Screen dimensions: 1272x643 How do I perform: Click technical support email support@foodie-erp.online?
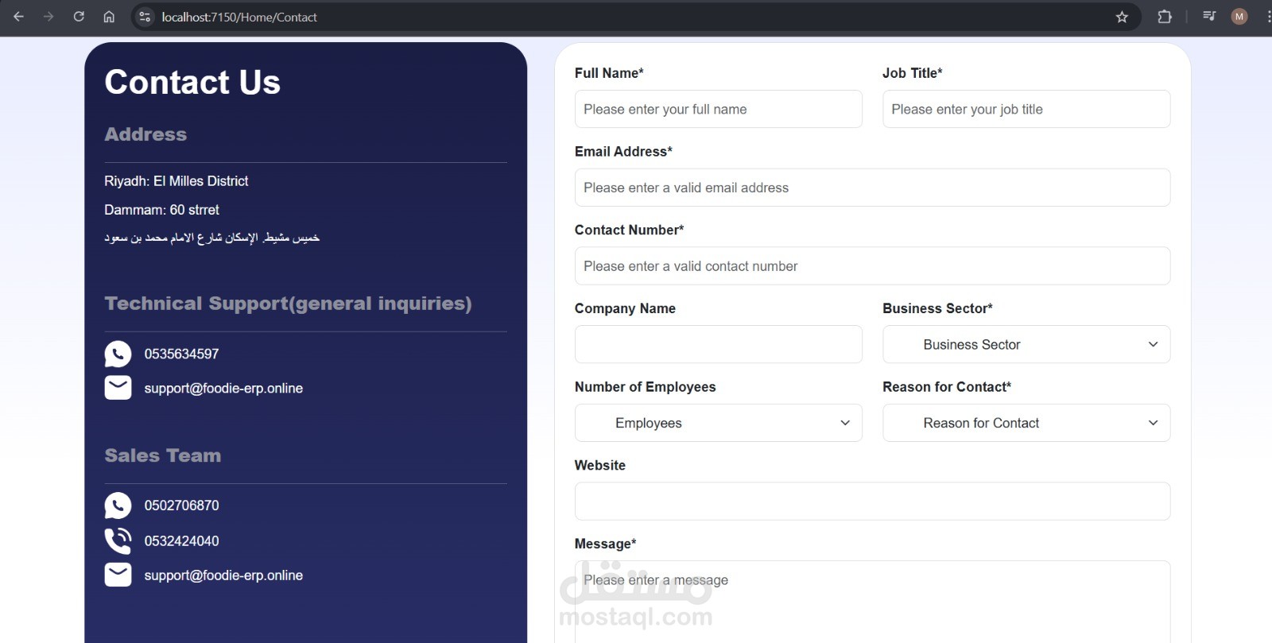pos(223,388)
